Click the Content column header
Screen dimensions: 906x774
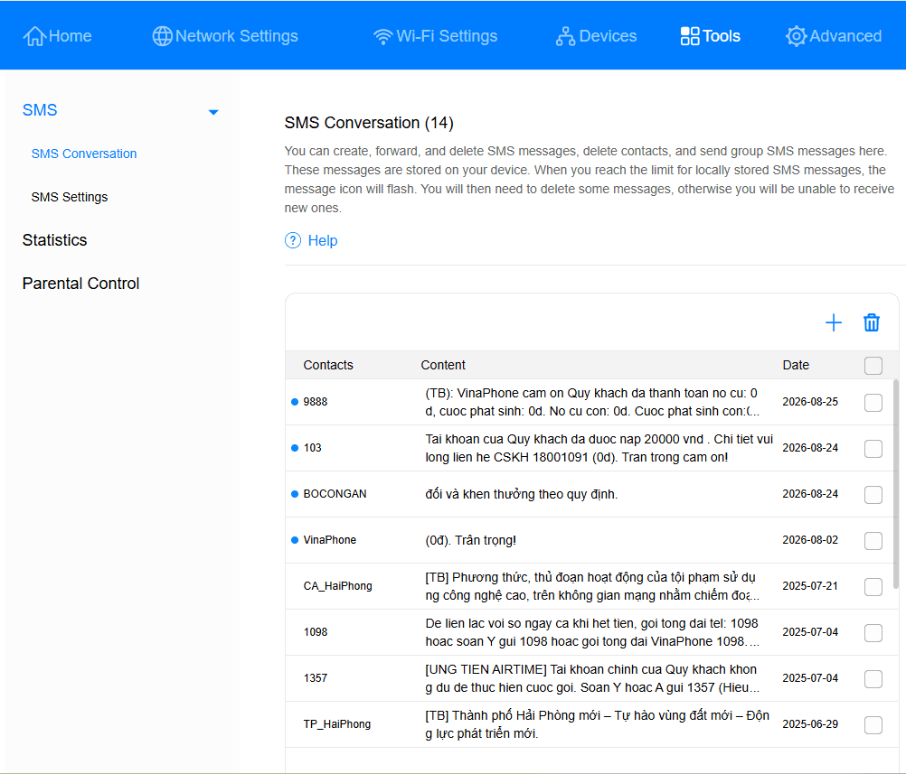click(443, 365)
